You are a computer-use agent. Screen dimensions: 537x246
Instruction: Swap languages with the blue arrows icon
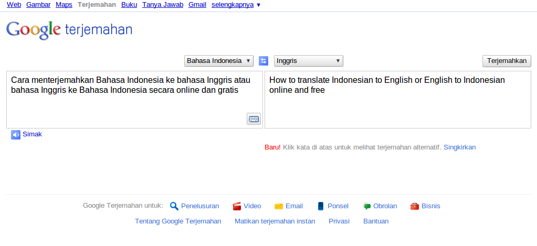(x=264, y=61)
